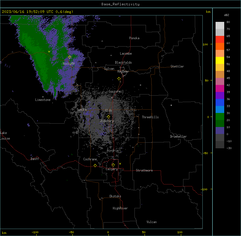Image resolution: width=241 pixels, height=236 pixels.
Task: Click the yellow diamond between Olds and Didsbury
Action: [108, 117]
